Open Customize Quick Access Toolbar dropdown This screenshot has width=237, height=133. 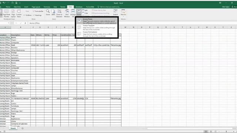click(20, 3)
